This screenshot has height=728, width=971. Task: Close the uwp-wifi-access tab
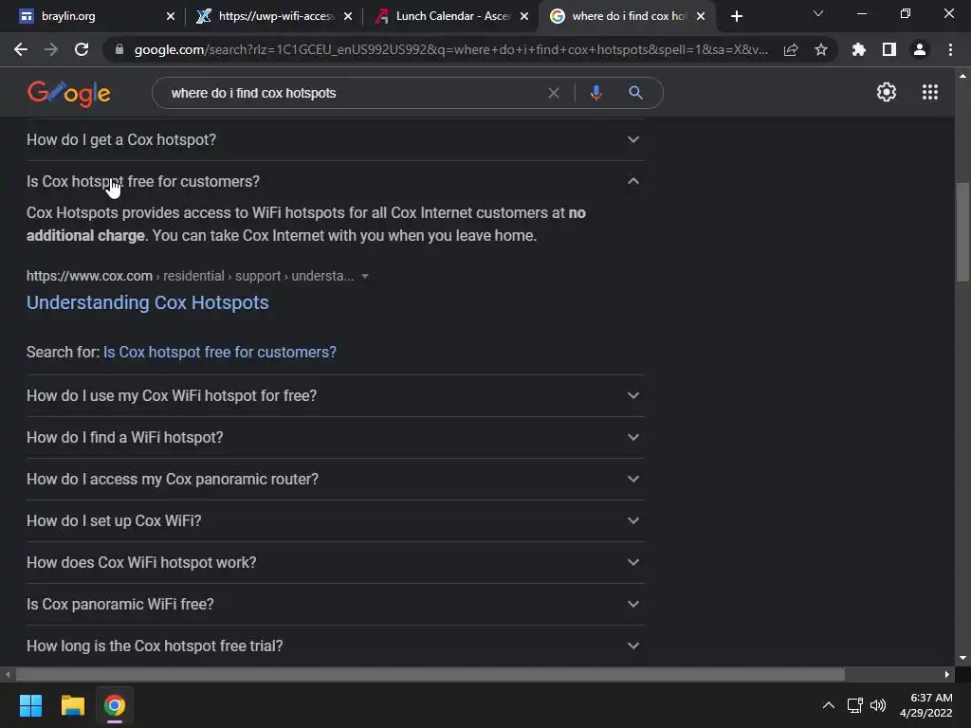click(x=348, y=16)
